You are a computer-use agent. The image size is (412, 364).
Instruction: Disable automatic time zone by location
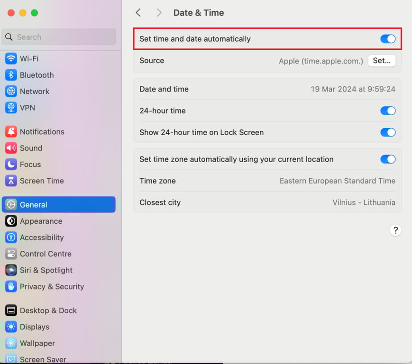point(388,159)
